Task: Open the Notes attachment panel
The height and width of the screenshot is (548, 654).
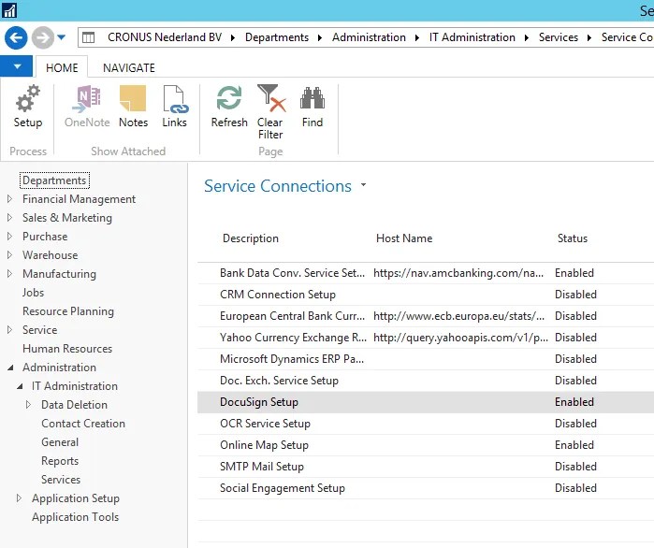Action: tap(133, 107)
